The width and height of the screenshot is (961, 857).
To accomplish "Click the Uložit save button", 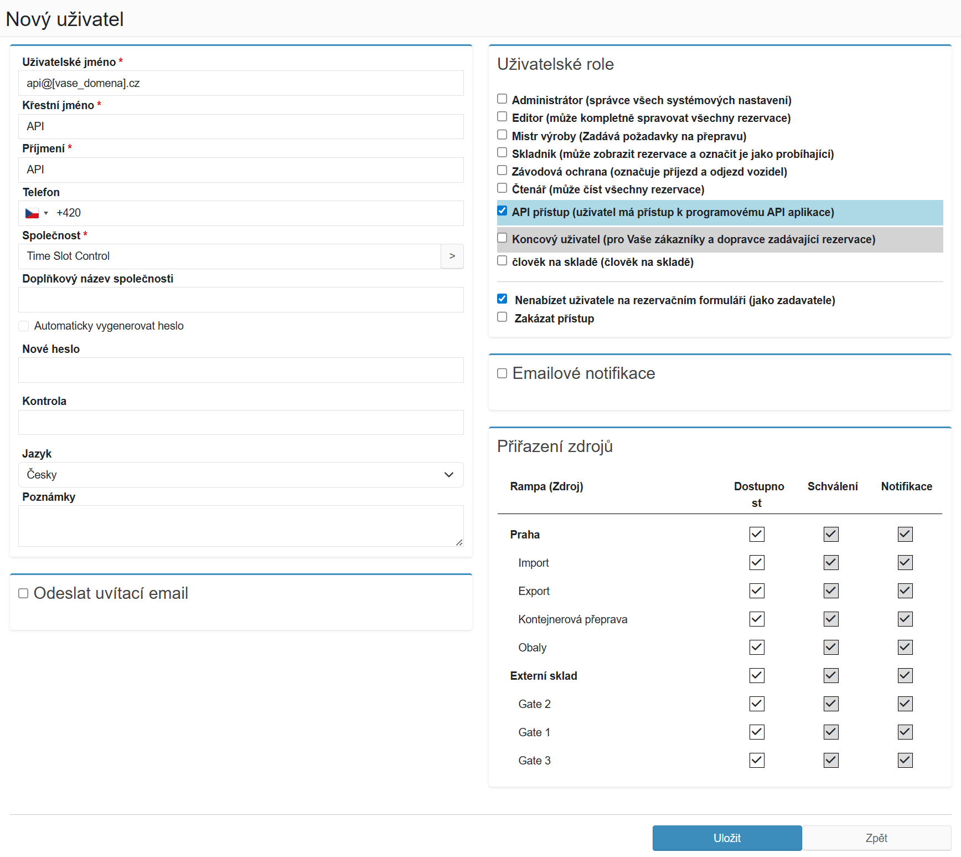I will [x=727, y=838].
